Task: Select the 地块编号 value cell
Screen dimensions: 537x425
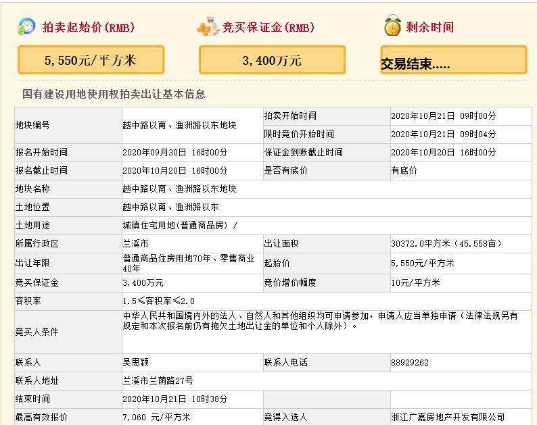Action: pyautogui.click(x=179, y=125)
